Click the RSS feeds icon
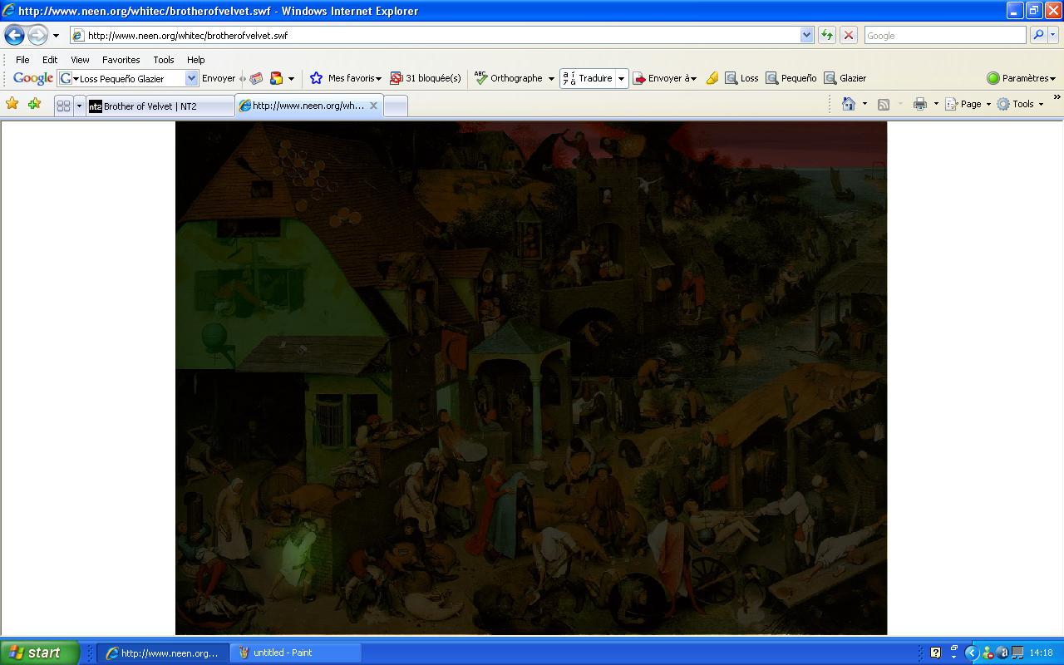Screen dimensions: 1064x665 pos(884,104)
